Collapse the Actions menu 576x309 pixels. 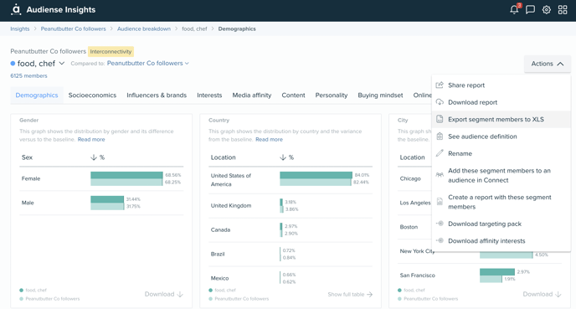[548, 64]
